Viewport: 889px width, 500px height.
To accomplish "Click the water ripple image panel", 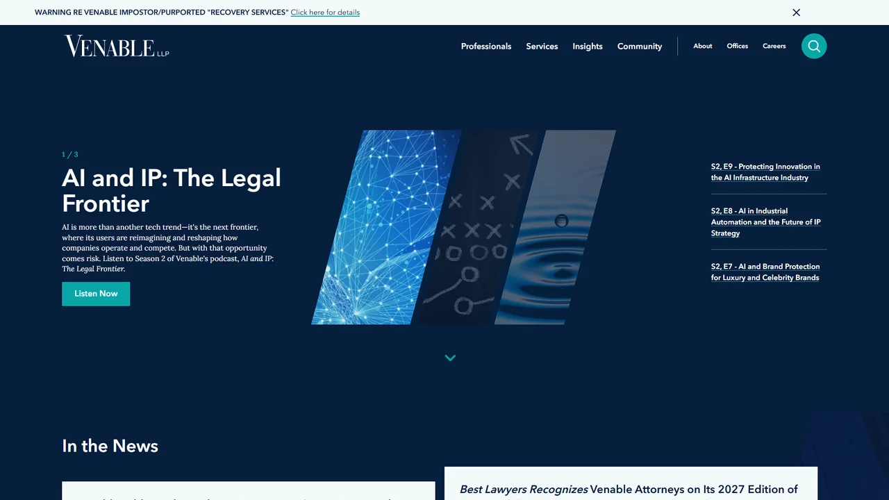I will (x=556, y=227).
